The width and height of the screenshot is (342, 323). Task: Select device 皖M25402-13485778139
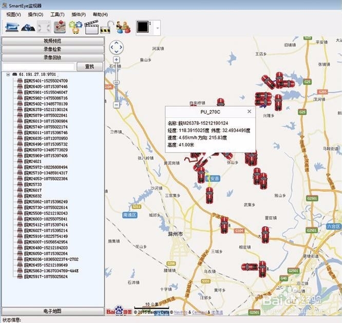click(x=46, y=104)
